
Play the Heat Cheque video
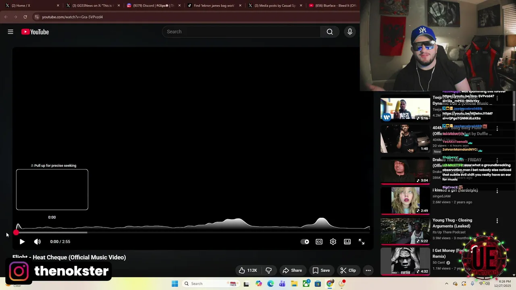[x=22, y=242]
